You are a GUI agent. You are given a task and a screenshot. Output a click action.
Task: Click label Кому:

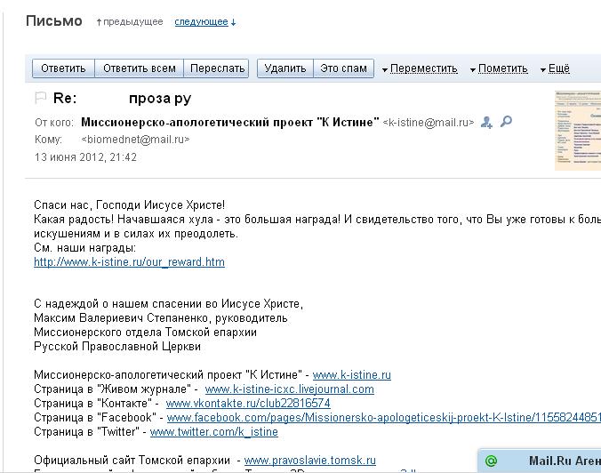pos(48,139)
